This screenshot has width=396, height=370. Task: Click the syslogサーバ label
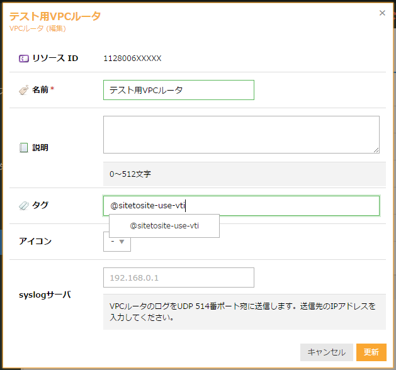tap(45, 294)
